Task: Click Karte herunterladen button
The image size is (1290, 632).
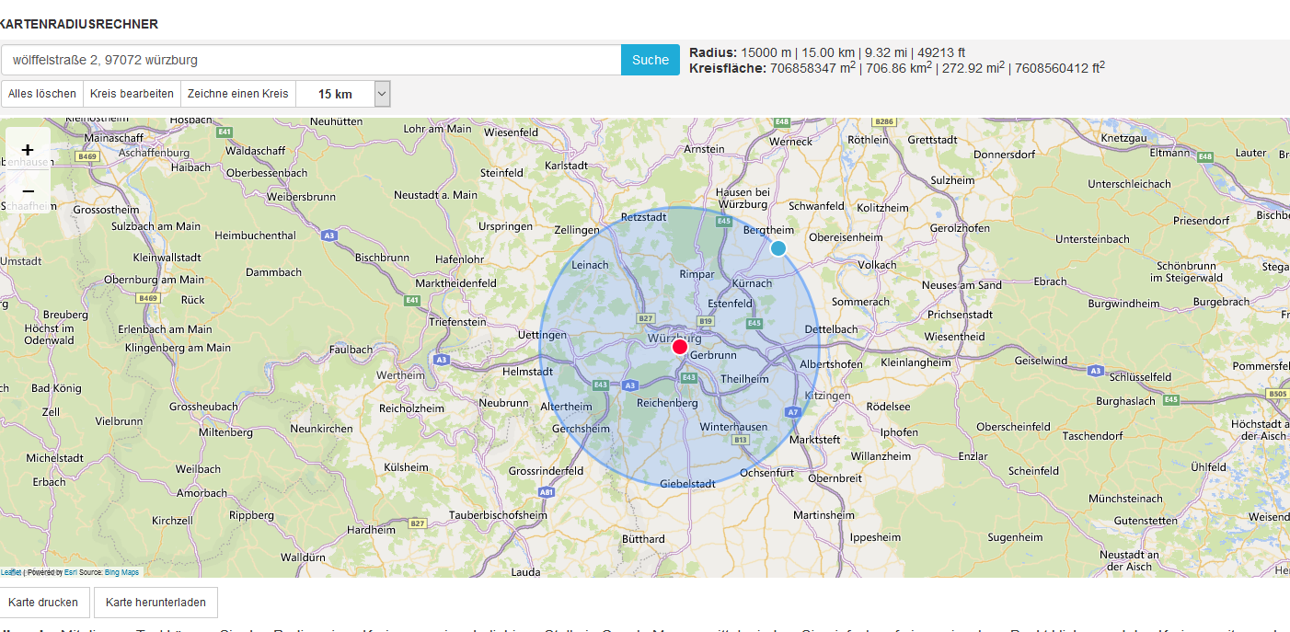Action: (x=155, y=603)
